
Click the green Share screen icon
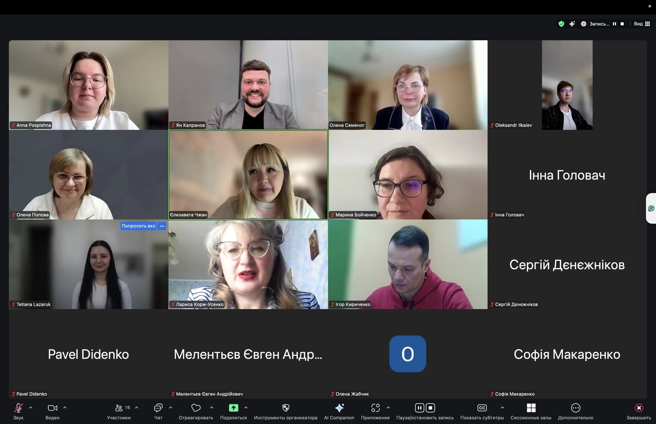[234, 408]
